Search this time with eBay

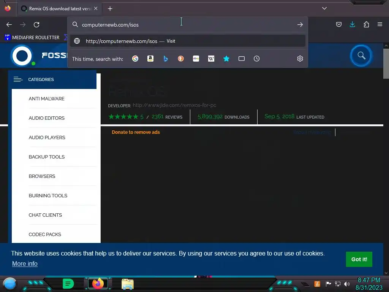point(196,59)
